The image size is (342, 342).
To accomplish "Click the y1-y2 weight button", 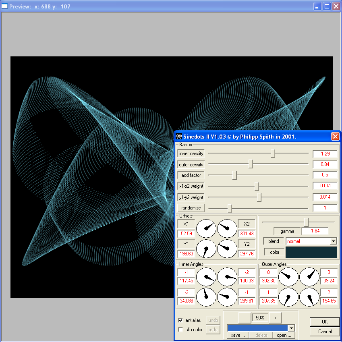I will 191,197.
